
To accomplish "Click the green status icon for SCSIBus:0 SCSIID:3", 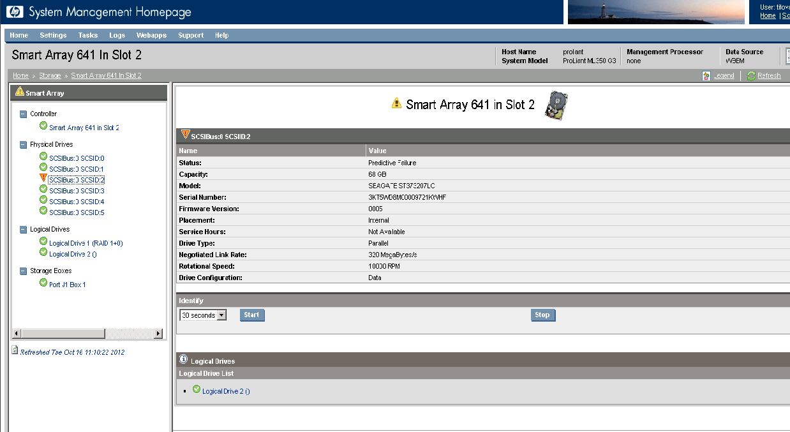I will (43, 190).
